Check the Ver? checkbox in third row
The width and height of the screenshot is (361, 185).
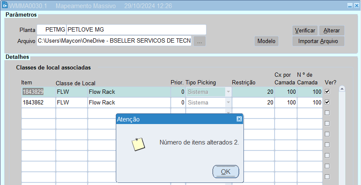(x=327, y=113)
